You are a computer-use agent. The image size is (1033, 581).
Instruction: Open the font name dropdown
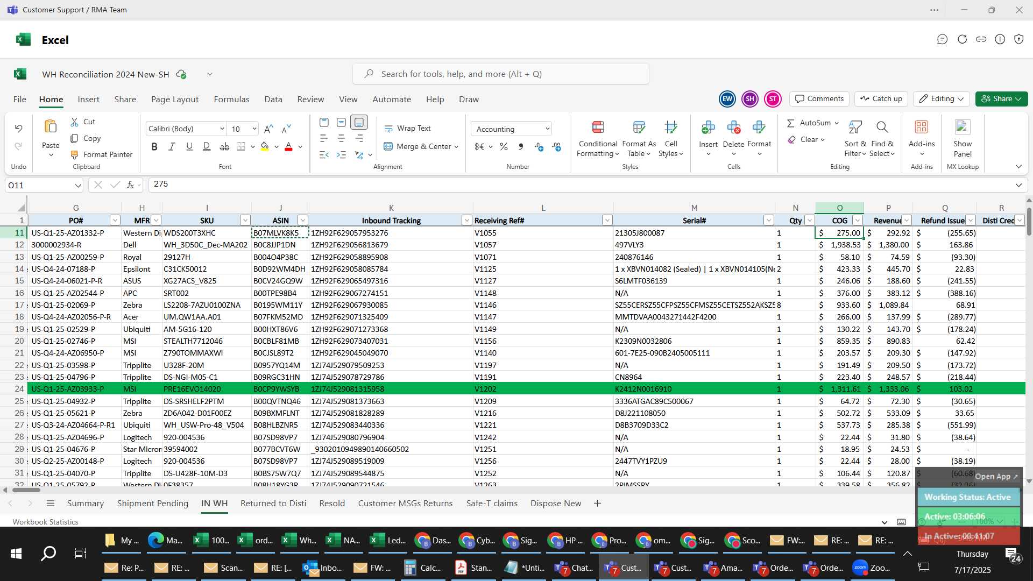[222, 129]
